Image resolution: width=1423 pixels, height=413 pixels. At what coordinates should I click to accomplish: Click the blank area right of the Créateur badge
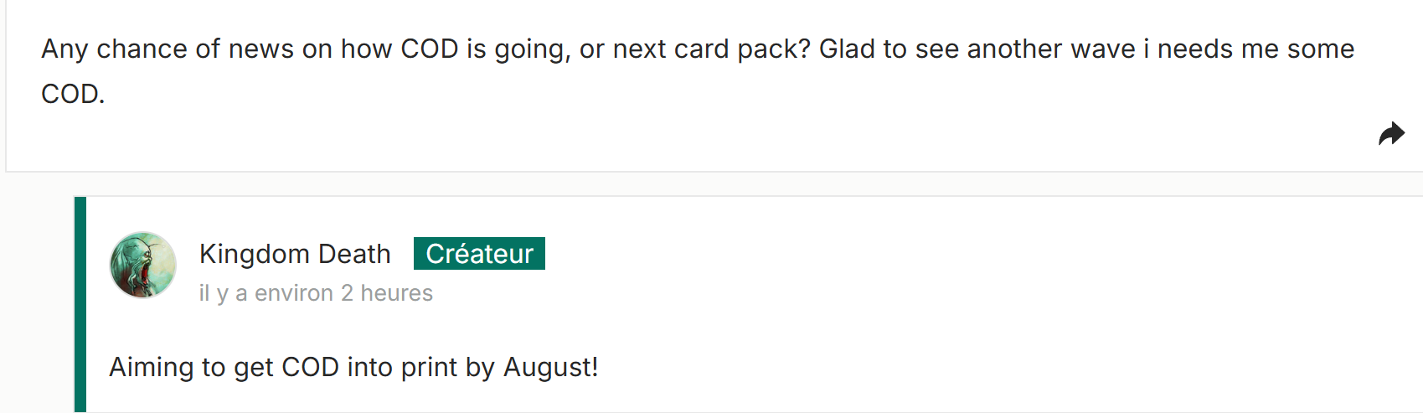pos(838,254)
